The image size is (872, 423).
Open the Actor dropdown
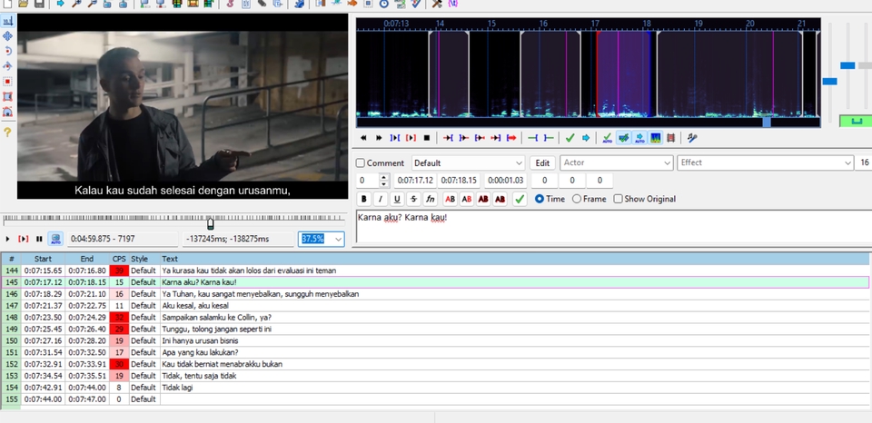[616, 162]
